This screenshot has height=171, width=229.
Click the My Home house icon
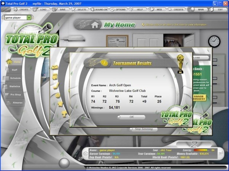click(95, 25)
